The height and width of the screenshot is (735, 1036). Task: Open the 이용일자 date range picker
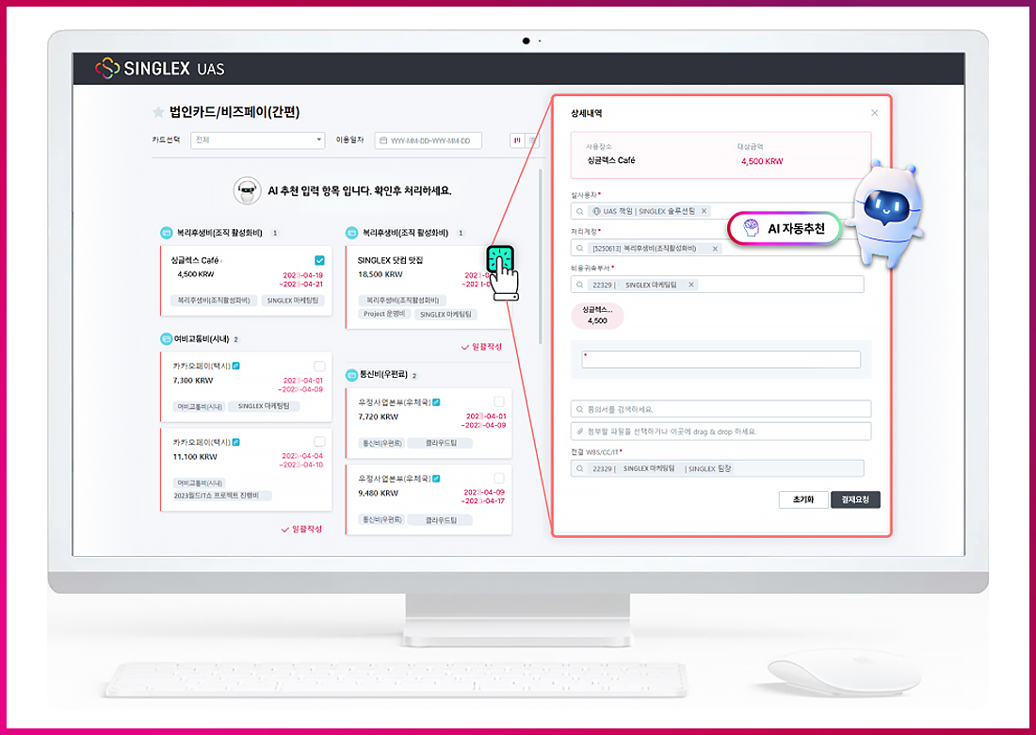click(429, 140)
